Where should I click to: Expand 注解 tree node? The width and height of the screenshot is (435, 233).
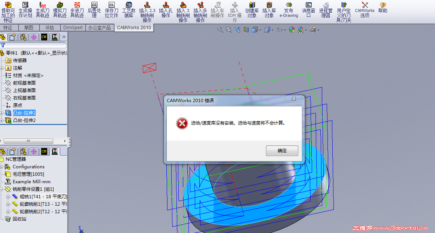pos(1,68)
